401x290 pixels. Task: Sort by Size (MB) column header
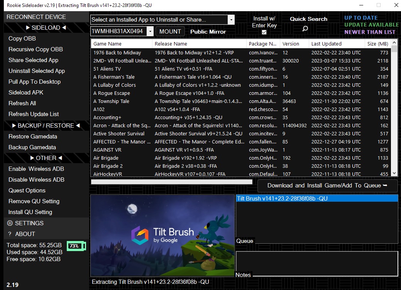pyautogui.click(x=378, y=44)
